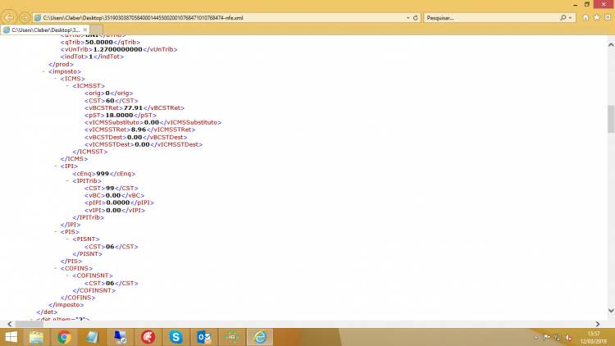
Task: Click the search magnifier icon
Action: [563, 18]
